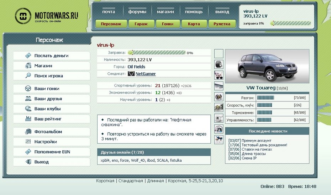Click the magnifier icon beside Поиск игрока
Image resolution: width=331 pixels, height=195 pixels.
tap(28, 76)
